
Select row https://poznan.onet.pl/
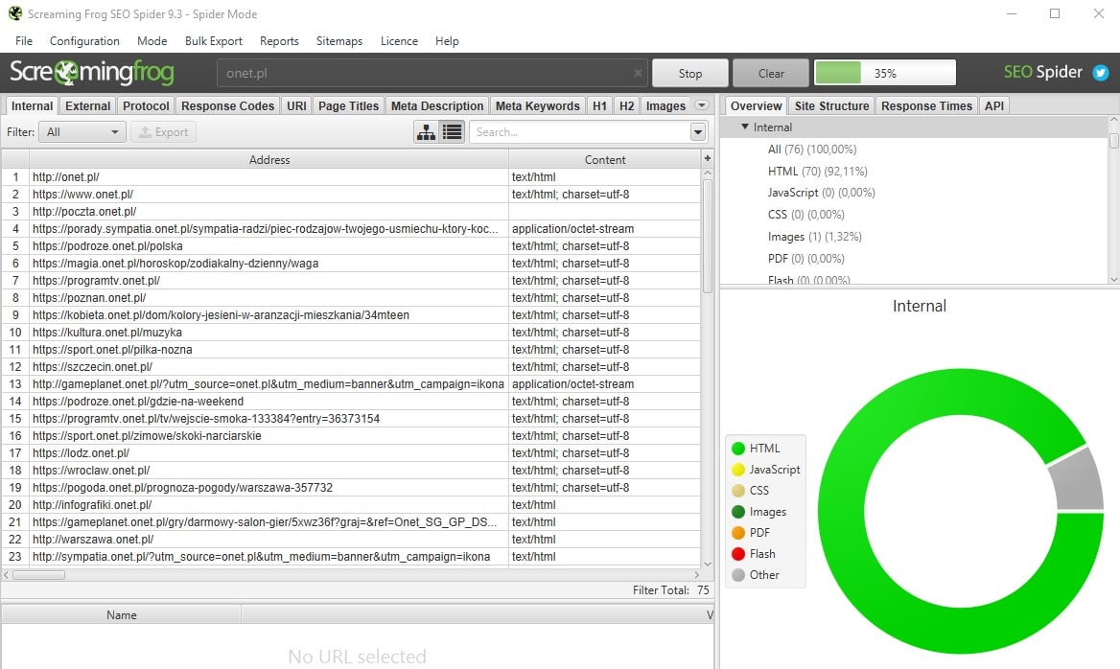pos(351,297)
